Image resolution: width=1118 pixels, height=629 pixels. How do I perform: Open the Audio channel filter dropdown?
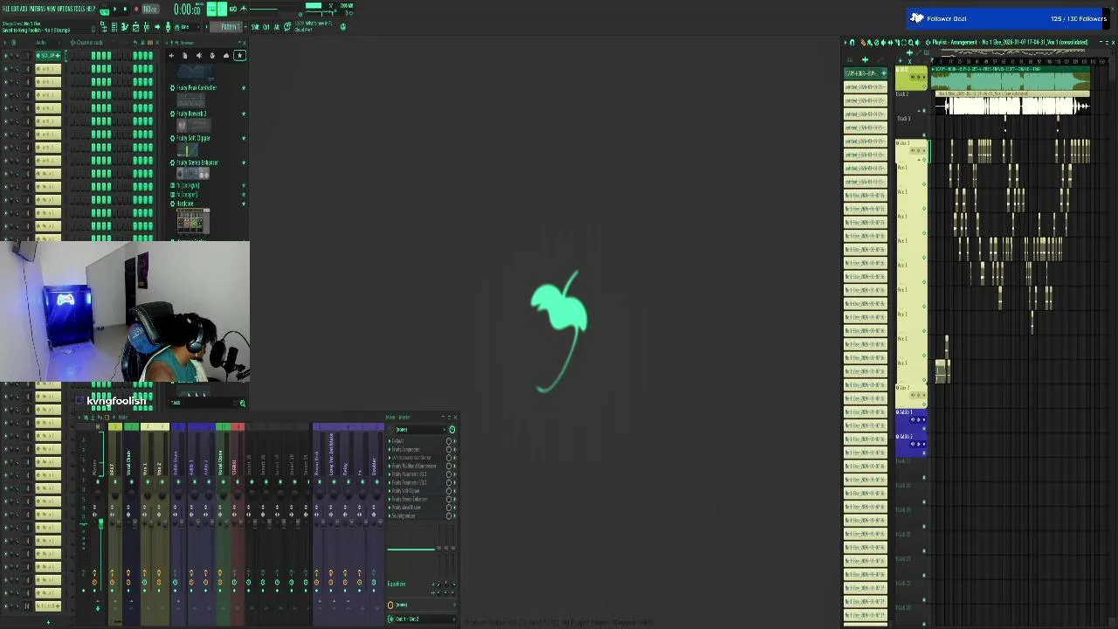click(47, 42)
